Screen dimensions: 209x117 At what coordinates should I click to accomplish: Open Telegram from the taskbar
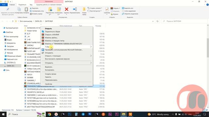83,114
